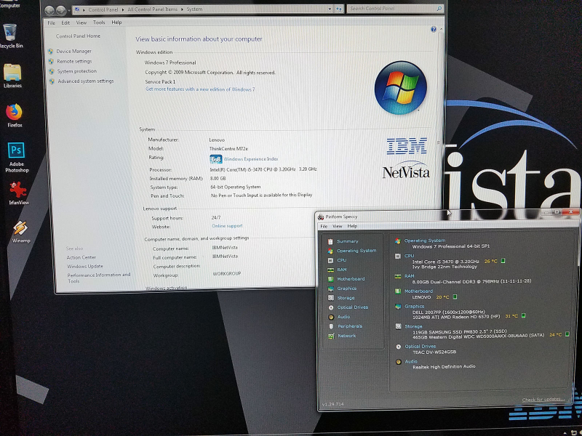Open the address bar history dropdown arrow

pos(330,9)
